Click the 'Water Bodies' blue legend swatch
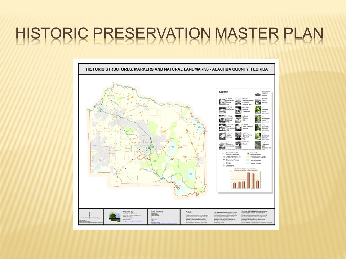The image size is (346, 259). 248,163
